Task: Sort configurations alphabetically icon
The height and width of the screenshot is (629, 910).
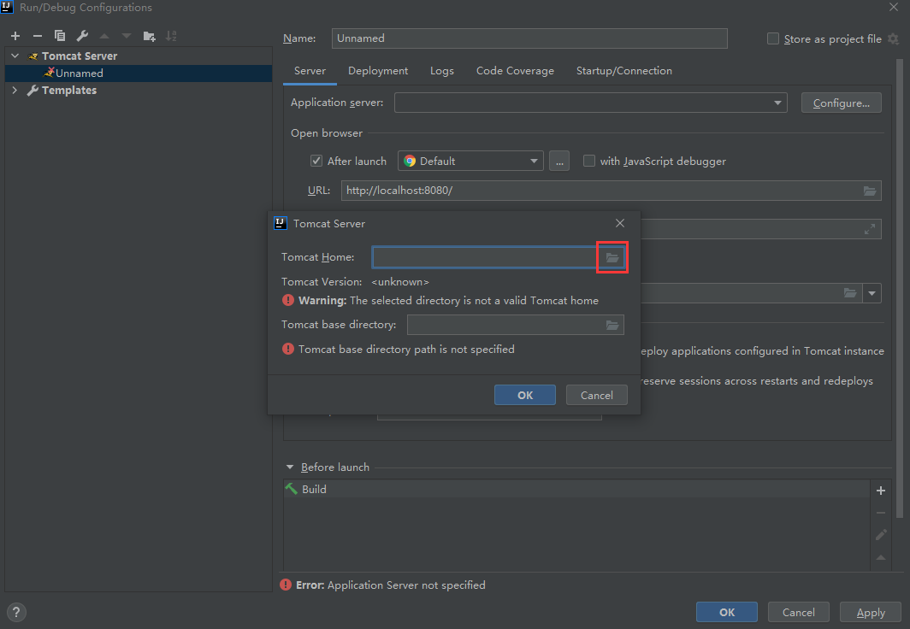Action: click(171, 36)
